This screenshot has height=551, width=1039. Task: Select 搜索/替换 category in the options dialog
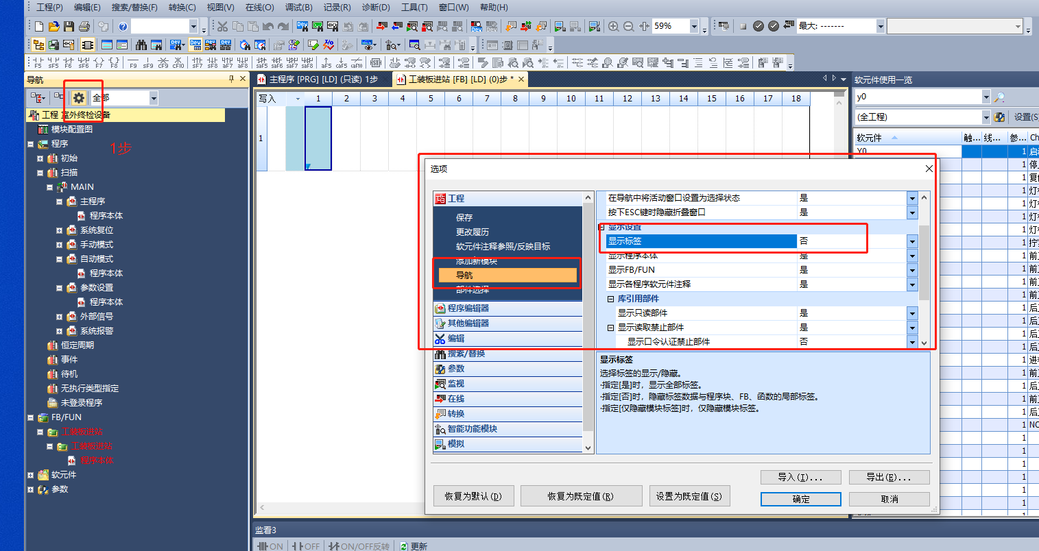pos(507,354)
